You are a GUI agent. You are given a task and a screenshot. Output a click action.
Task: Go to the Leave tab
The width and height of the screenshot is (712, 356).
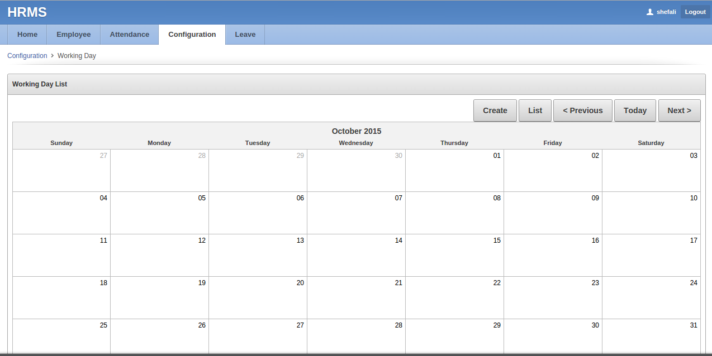click(x=245, y=35)
